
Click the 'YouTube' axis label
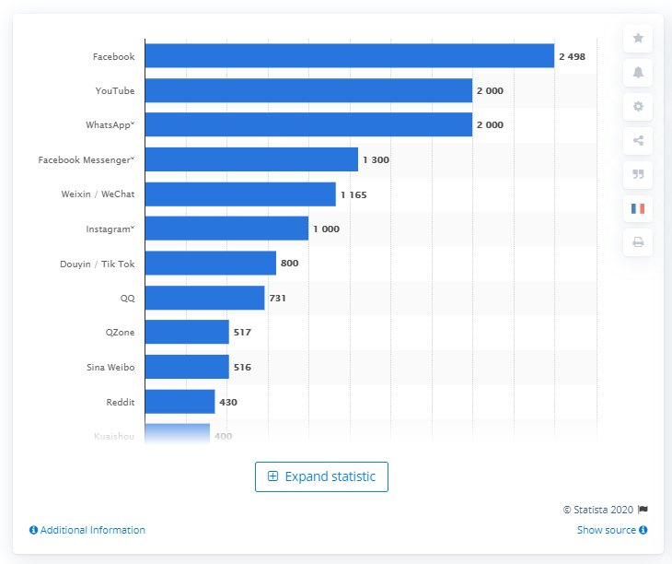tap(115, 91)
